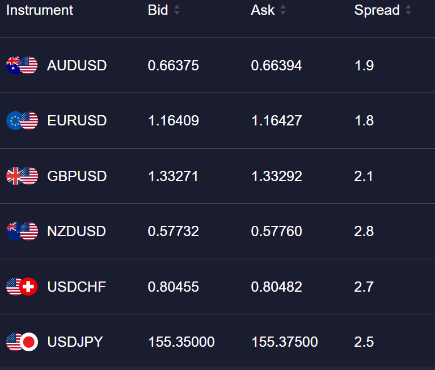
Task: Select the GBPUSD instrument name
Action: pos(77,176)
